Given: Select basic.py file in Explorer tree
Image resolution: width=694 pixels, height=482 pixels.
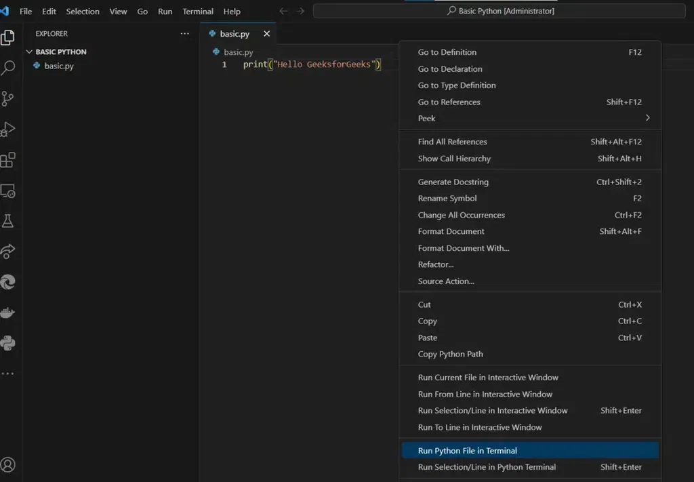Looking at the screenshot, I should click(x=59, y=66).
